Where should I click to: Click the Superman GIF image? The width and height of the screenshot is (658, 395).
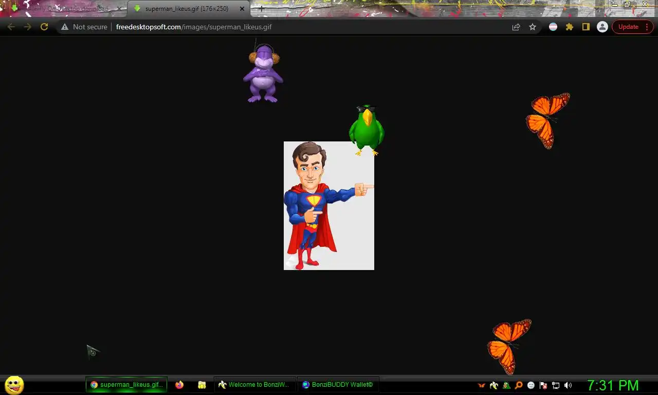pyautogui.click(x=329, y=206)
